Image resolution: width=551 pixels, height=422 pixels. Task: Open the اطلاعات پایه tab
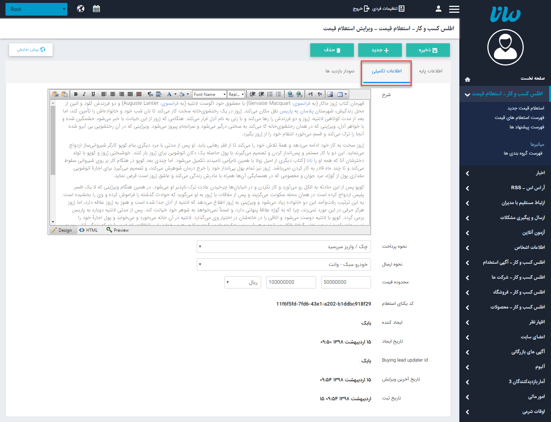pos(431,71)
